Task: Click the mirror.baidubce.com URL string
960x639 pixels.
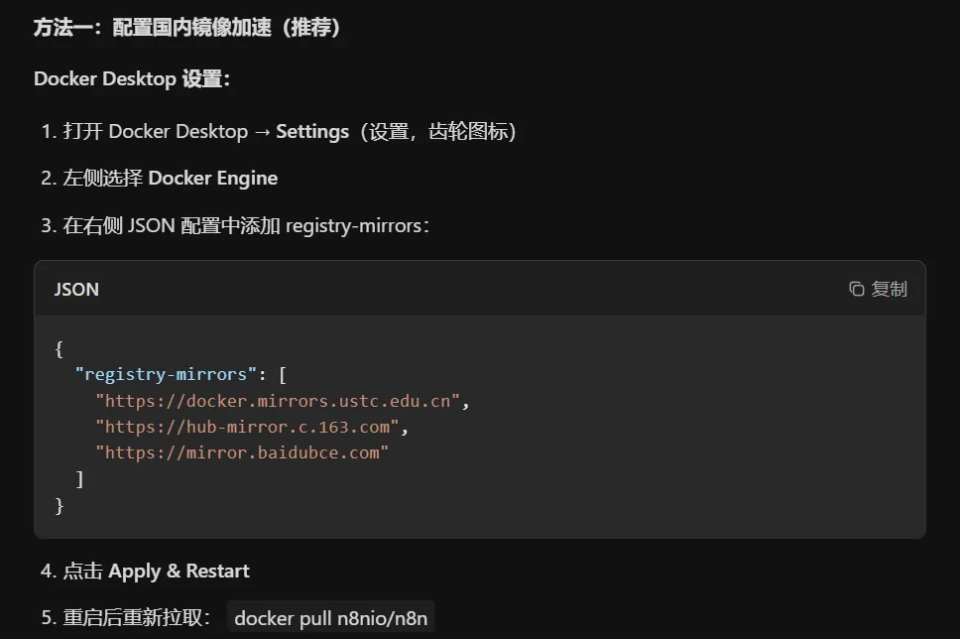Action: tap(242, 452)
